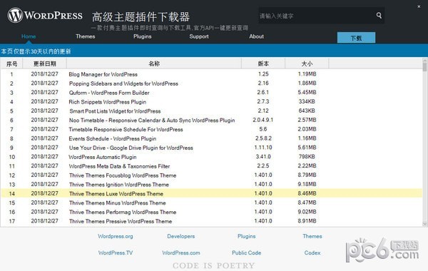Select Rich Snippets WordPress Plugin row
Viewport: 428px width, 271px height.
212,101
